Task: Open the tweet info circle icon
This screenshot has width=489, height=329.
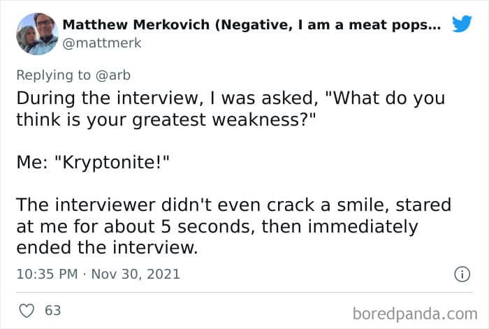Action: [461, 275]
